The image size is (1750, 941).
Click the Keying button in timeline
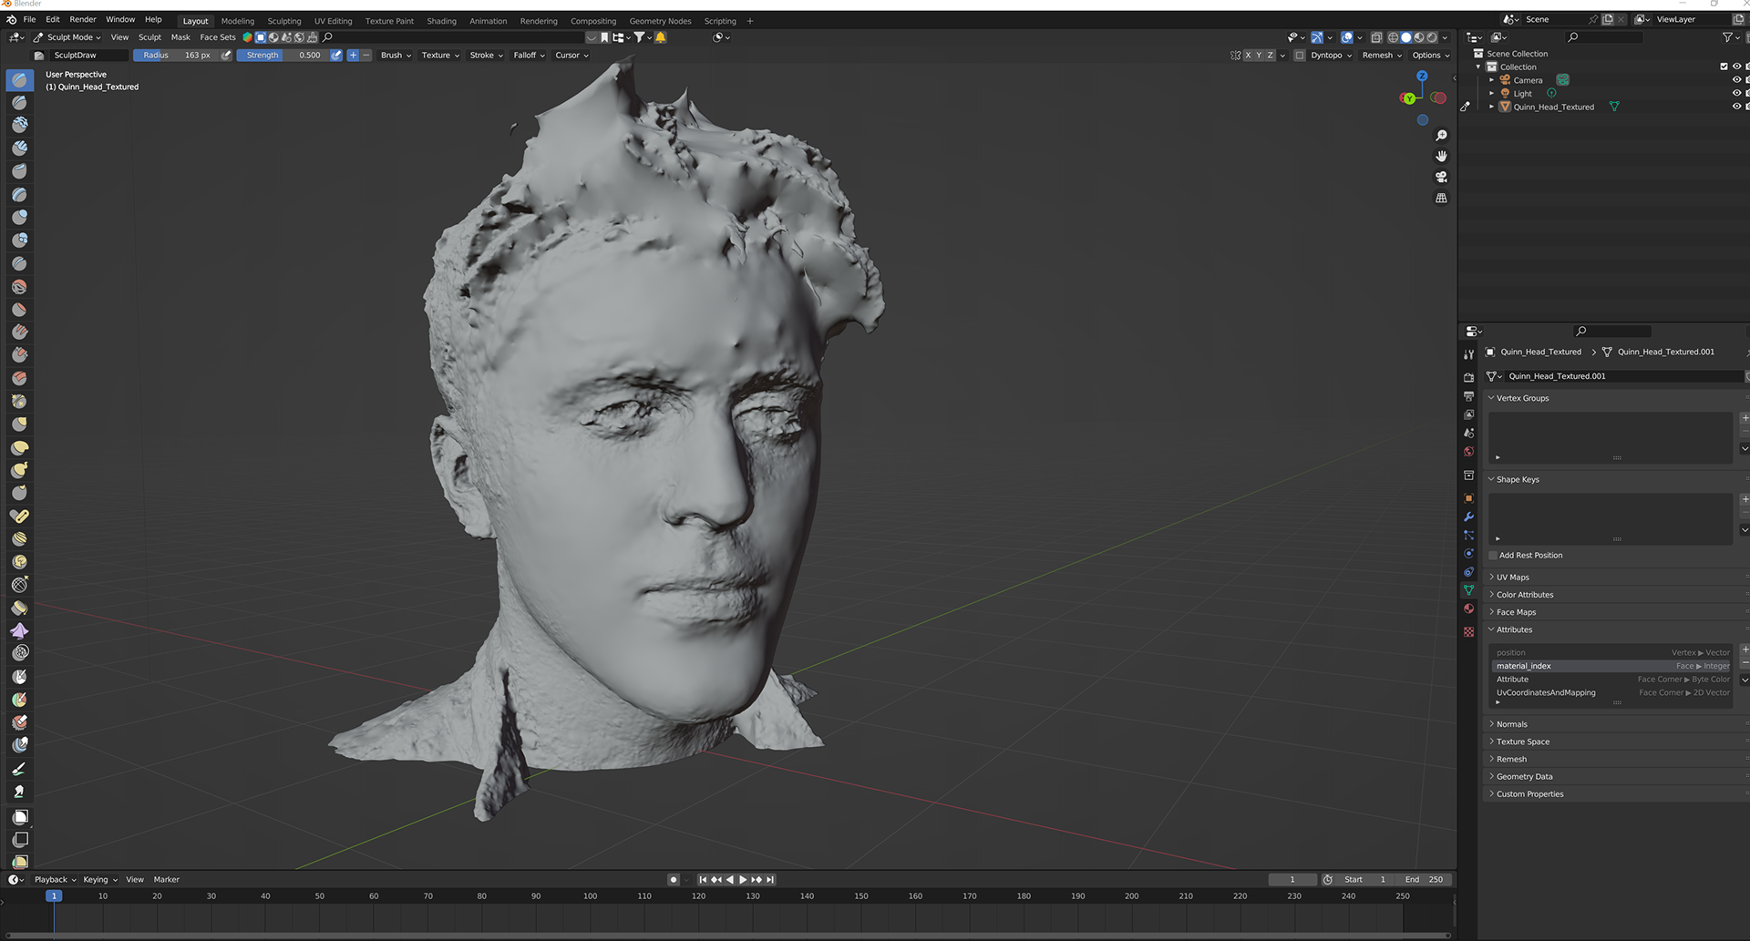coord(100,880)
